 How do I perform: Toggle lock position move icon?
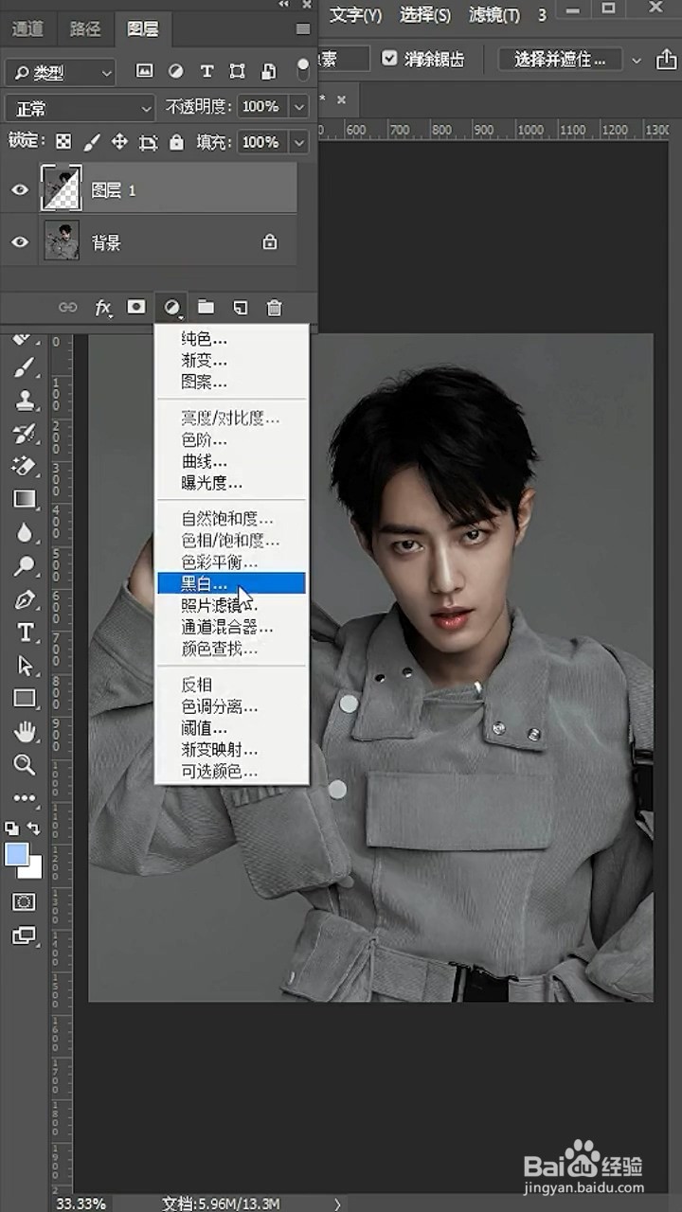pos(119,142)
